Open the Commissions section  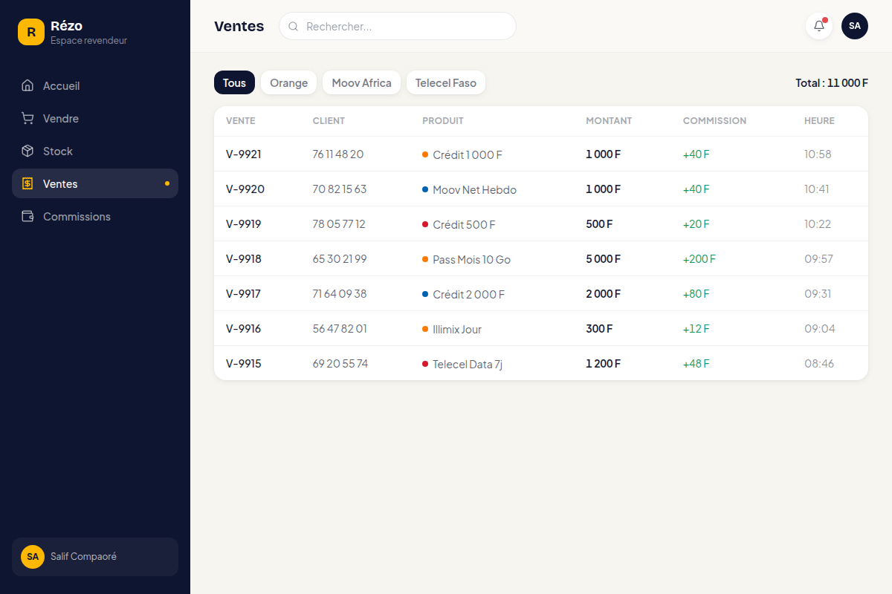95,216
